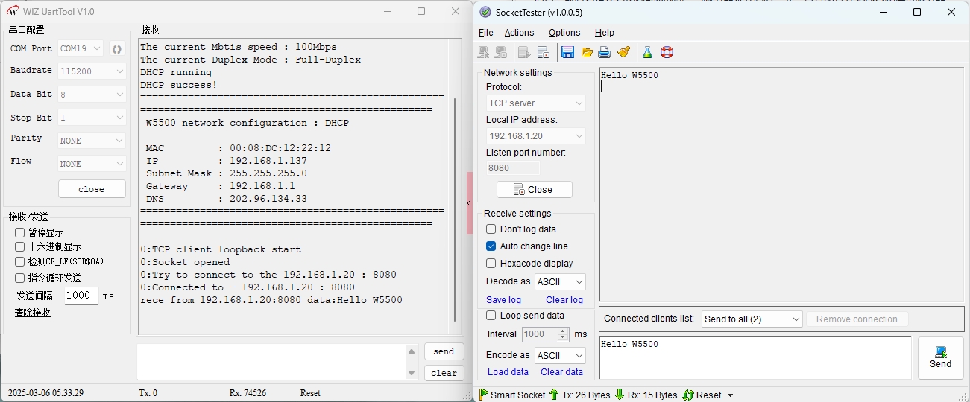Click the 发送间隔 interval input field
Screen dimensions: 970x402
click(80, 296)
